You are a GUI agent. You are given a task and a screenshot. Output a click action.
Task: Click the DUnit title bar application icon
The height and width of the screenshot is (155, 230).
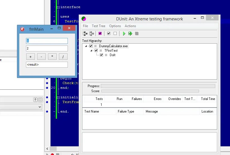pyautogui.click(x=84, y=19)
